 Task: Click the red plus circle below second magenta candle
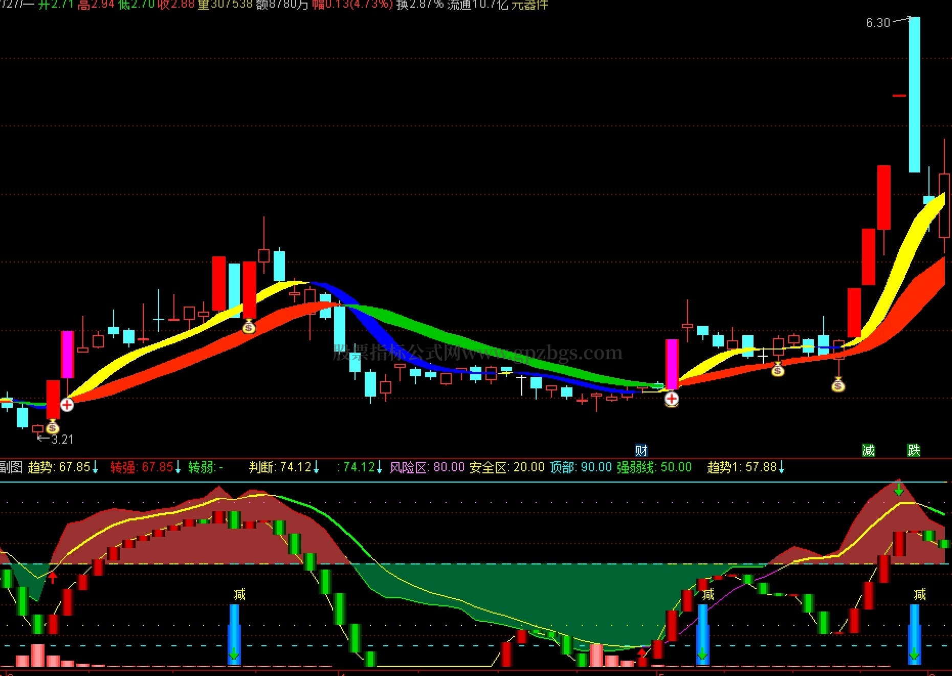672,399
